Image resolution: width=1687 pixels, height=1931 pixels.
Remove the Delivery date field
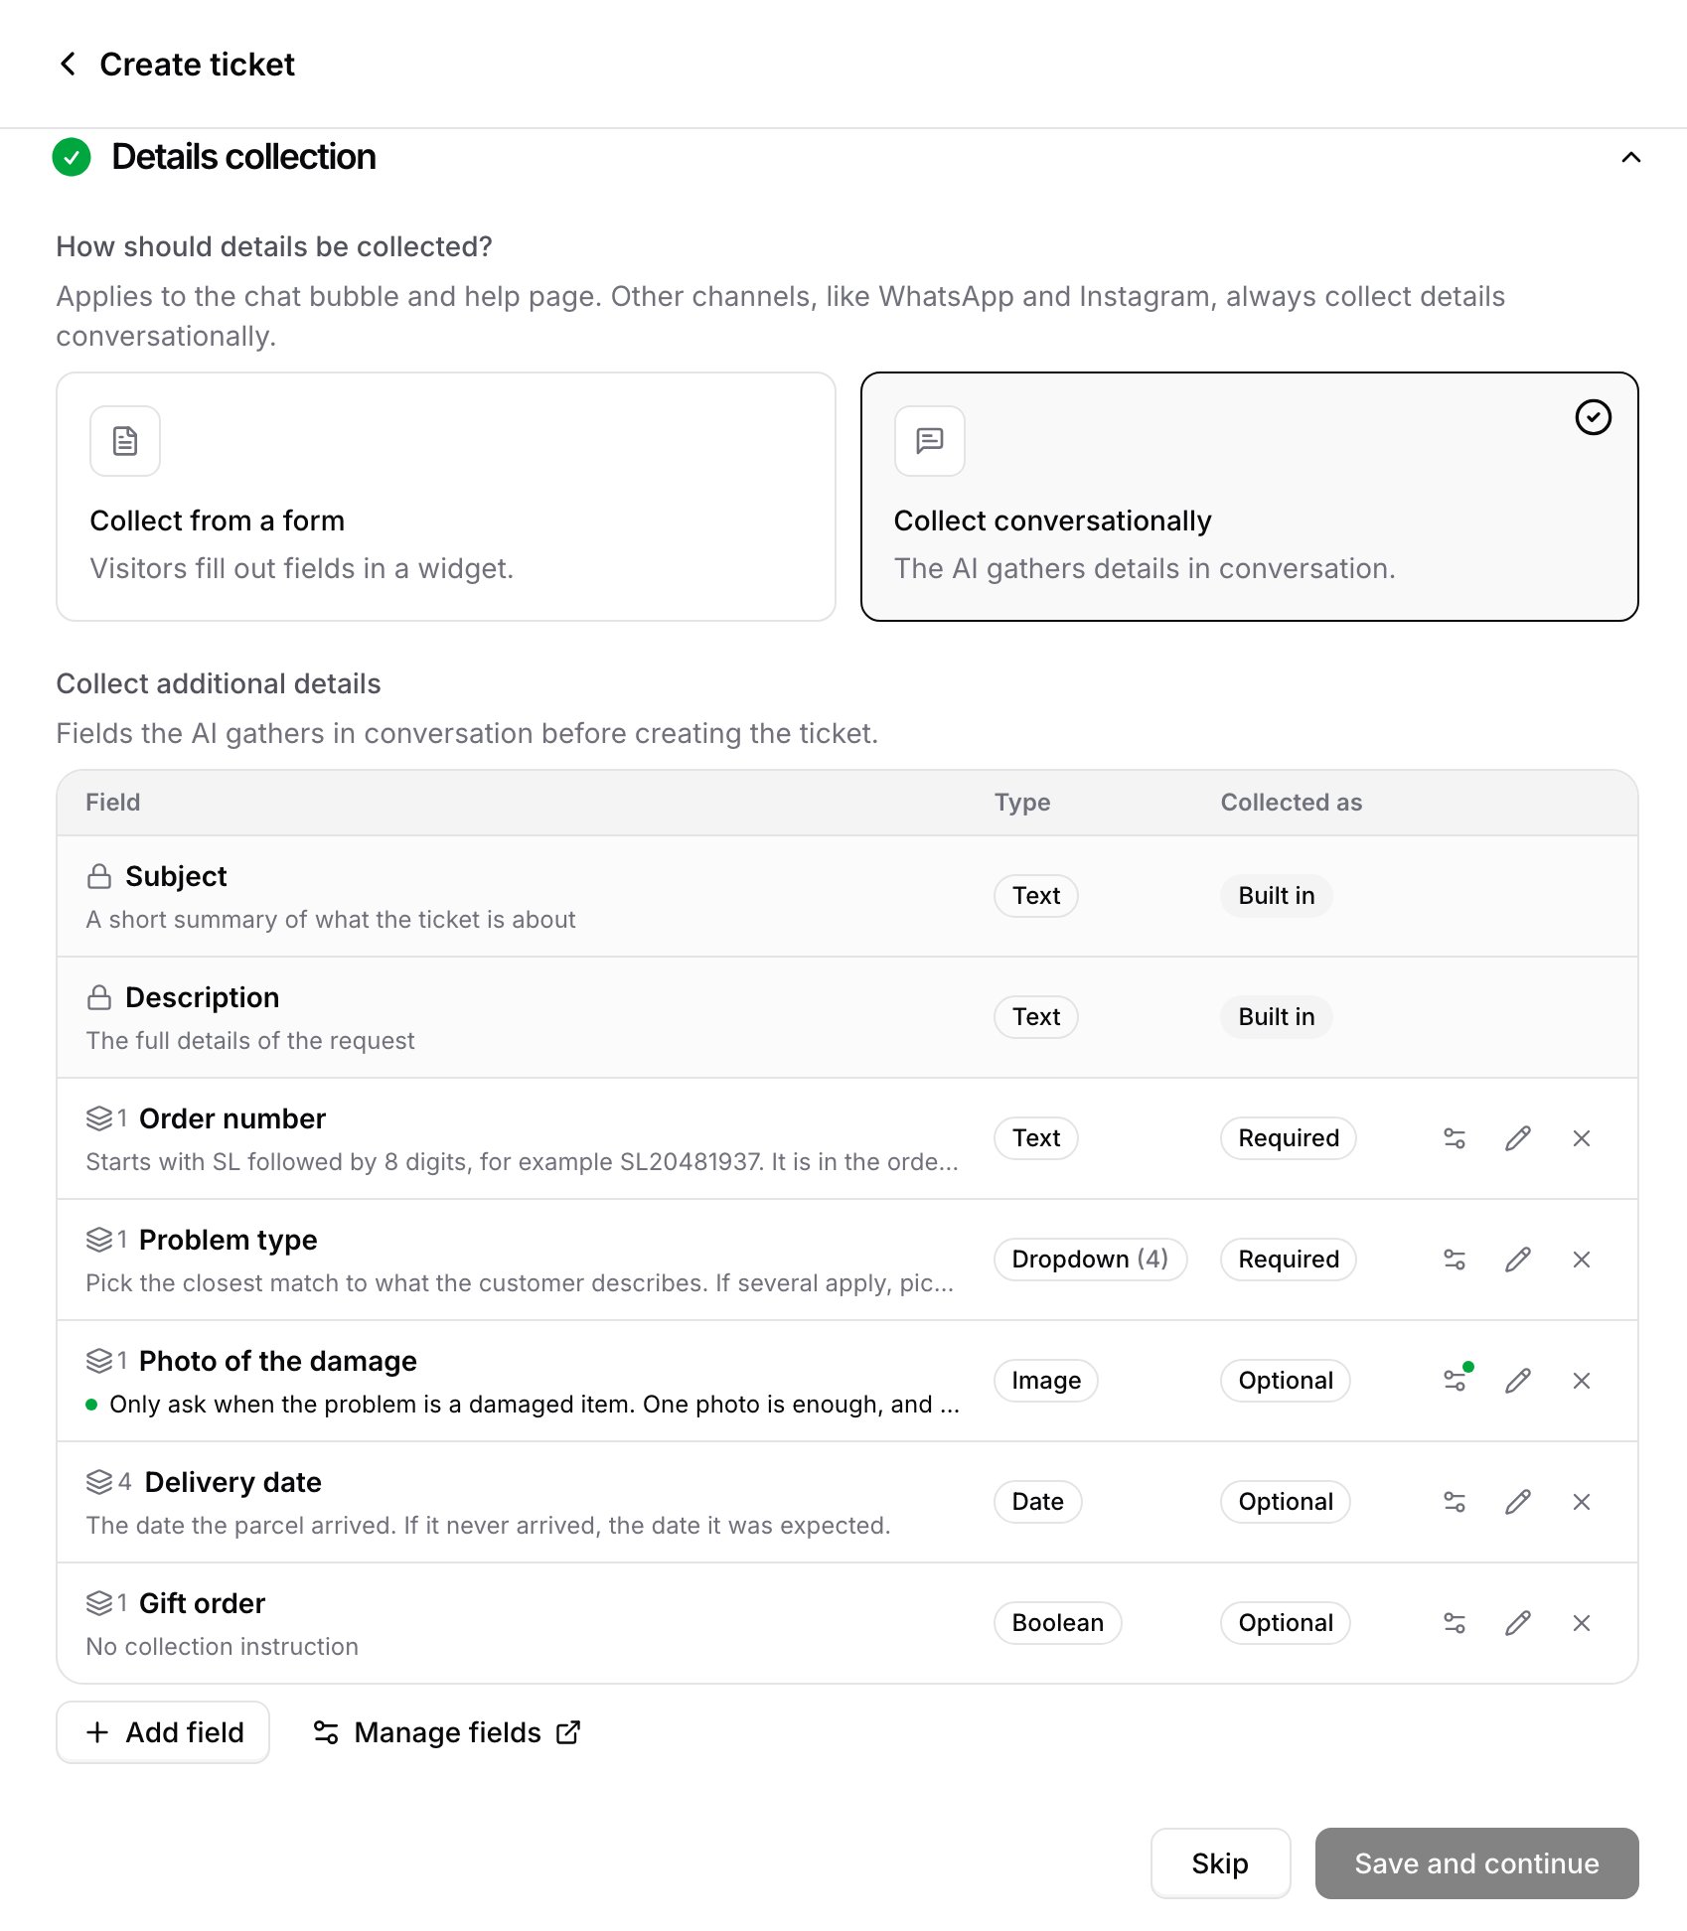1582,1502
